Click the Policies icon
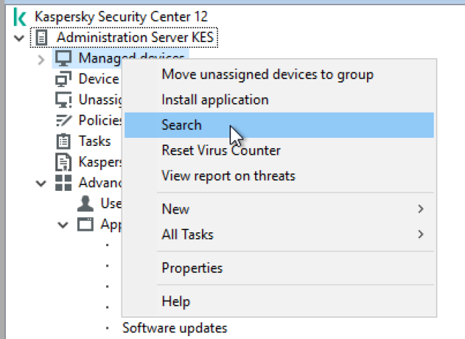 pos(64,121)
